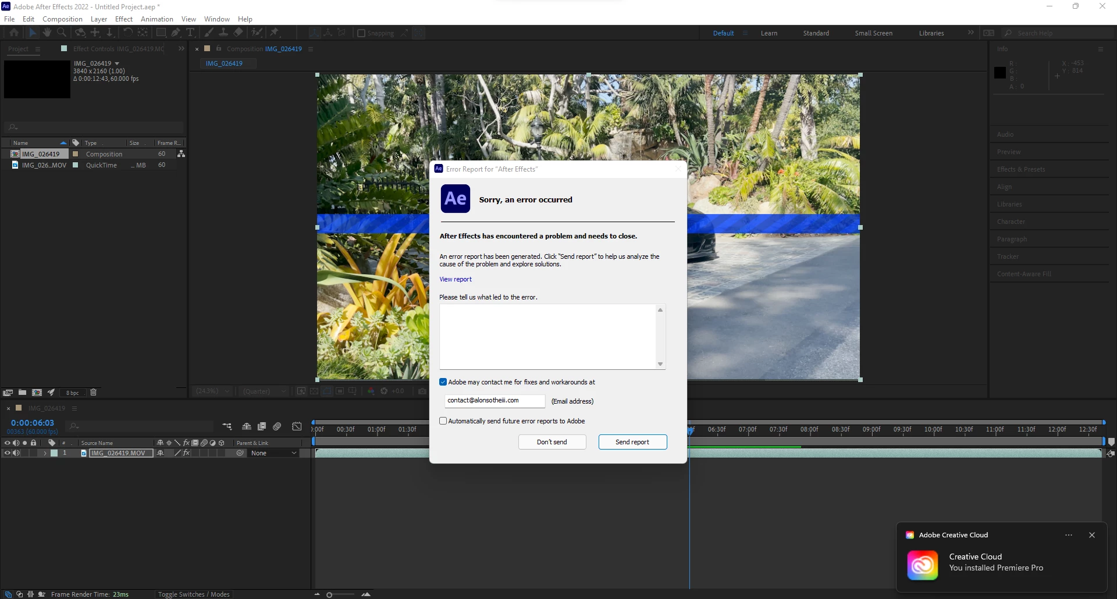
Task: Open the Info panel menu
Action: point(1101,49)
